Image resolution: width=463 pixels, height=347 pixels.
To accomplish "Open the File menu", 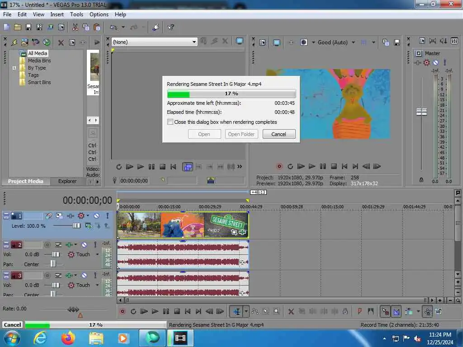I will pos(7,14).
